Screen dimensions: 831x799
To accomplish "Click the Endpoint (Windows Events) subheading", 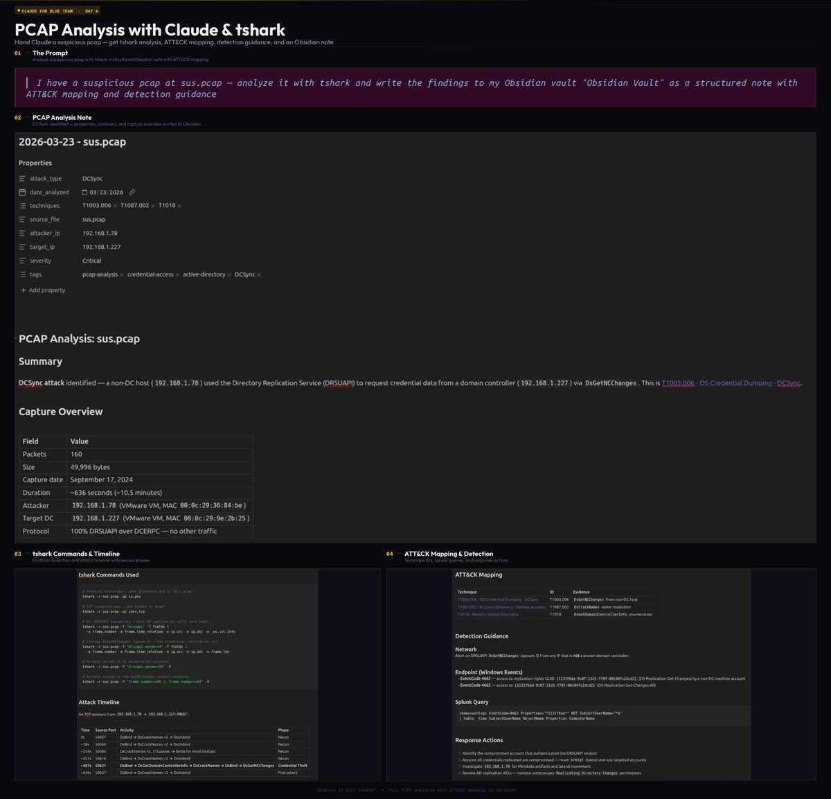I will [488, 672].
